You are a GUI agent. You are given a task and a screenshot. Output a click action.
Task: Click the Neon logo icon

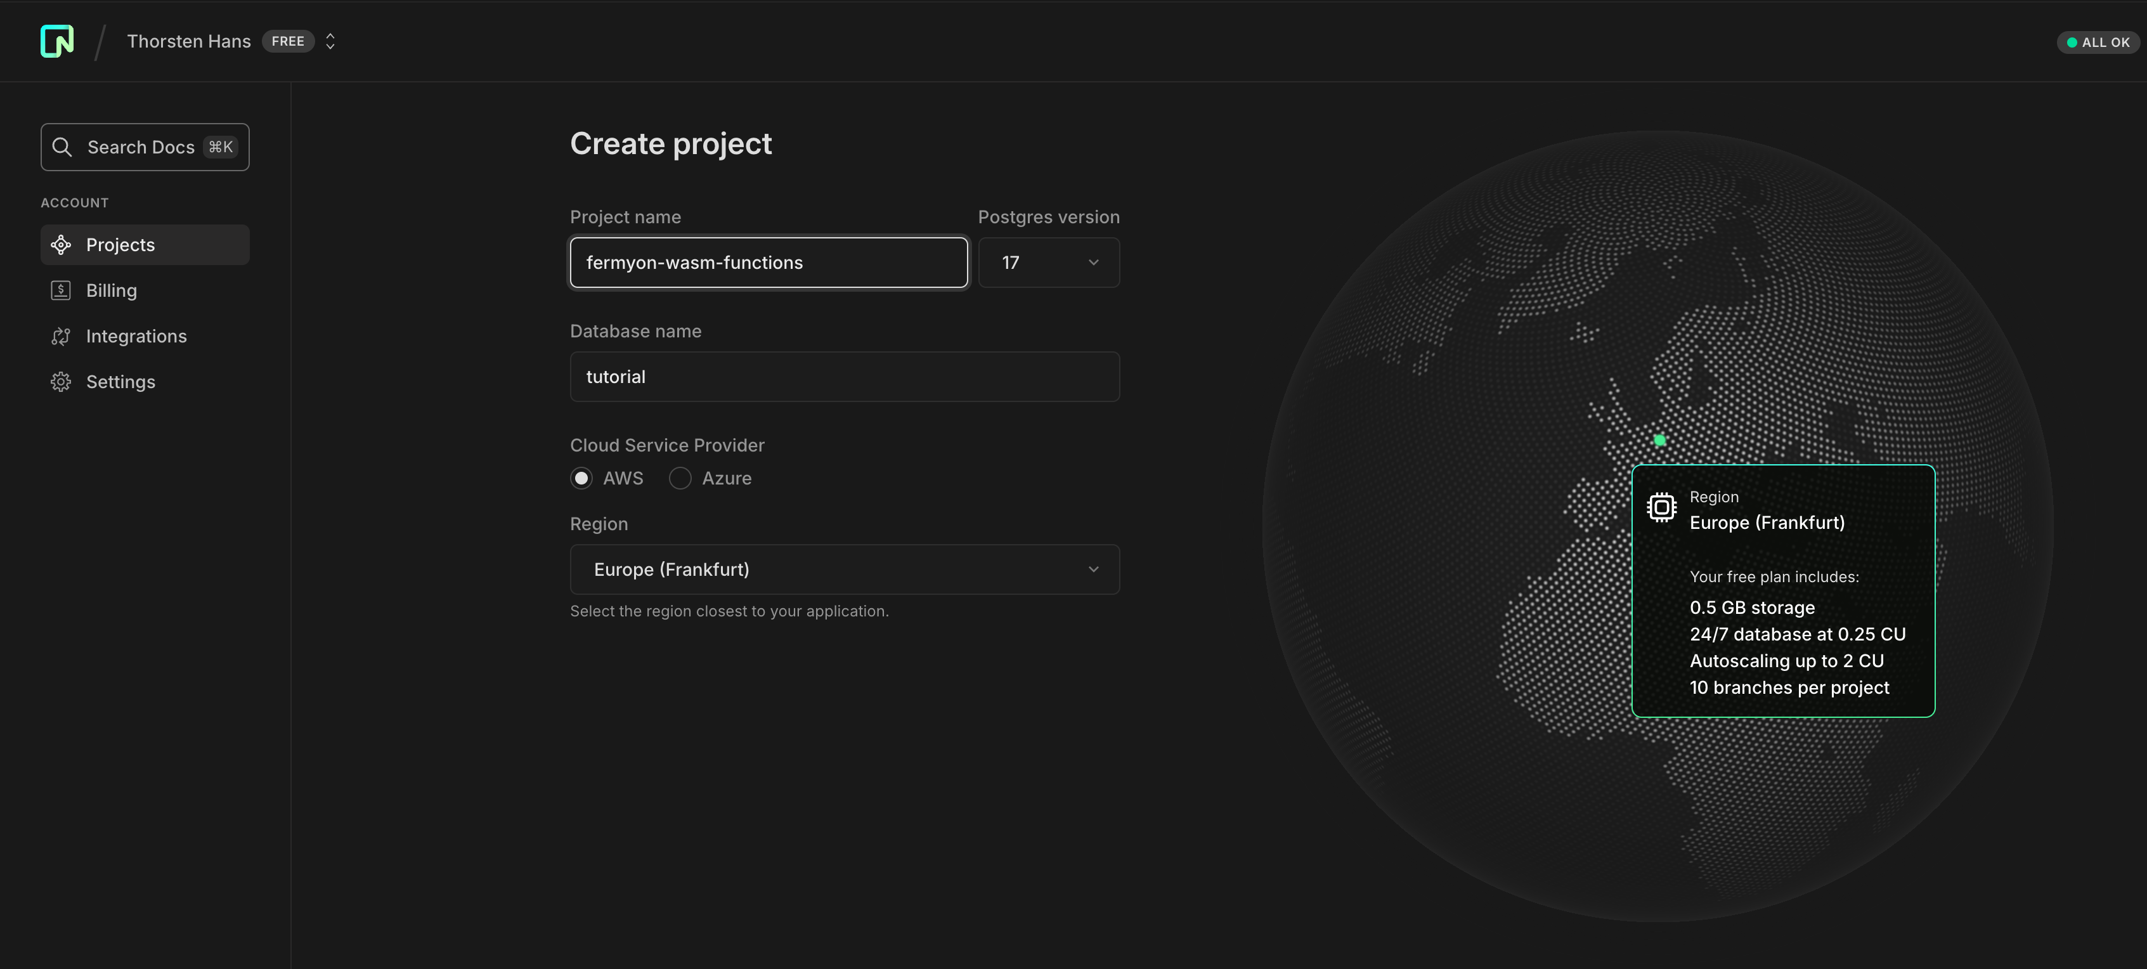(x=56, y=41)
